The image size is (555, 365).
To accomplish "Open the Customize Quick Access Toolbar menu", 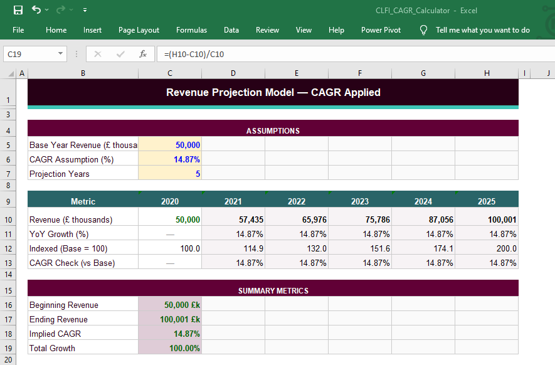I will click(x=85, y=10).
